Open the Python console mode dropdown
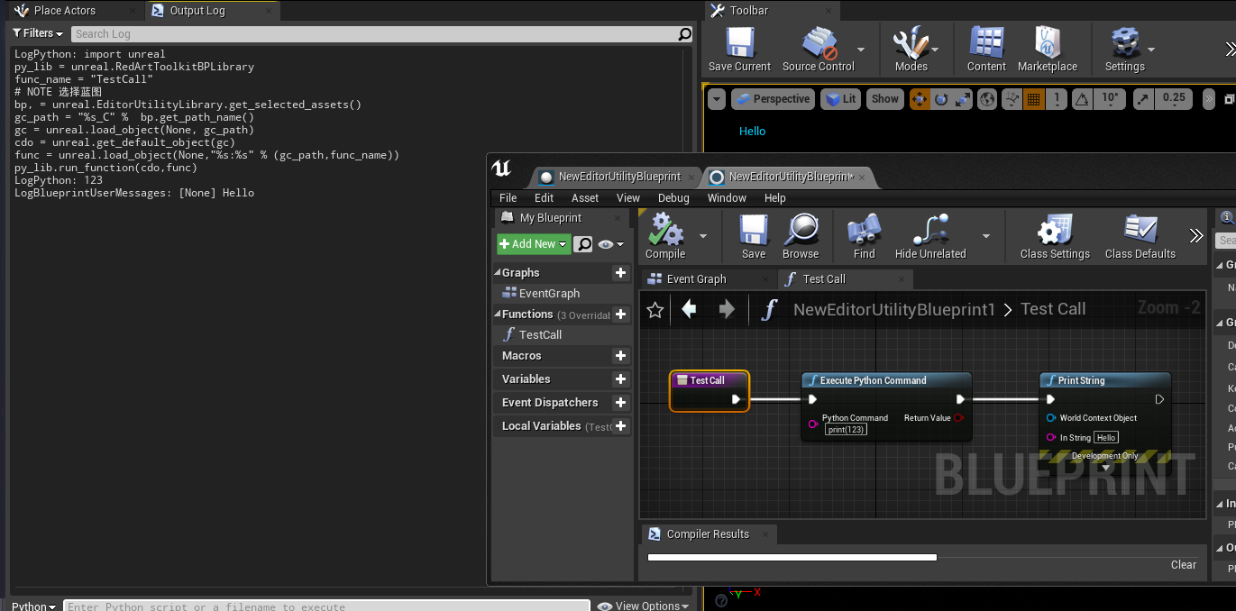Screen dimensions: 1236x611 coord(34,606)
